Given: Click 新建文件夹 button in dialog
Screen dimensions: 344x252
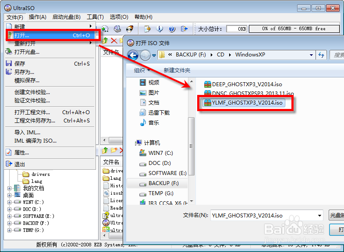Looking at the screenshot, I should tap(177, 70).
